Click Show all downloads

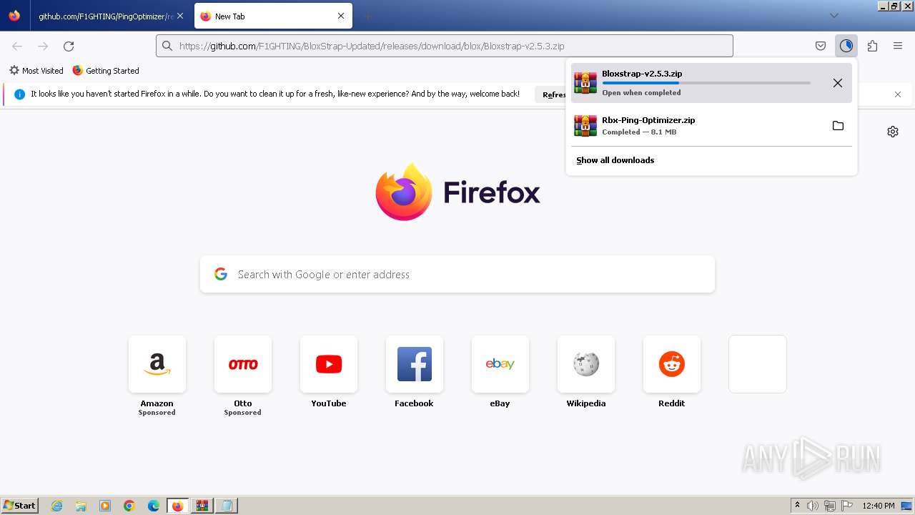point(615,160)
